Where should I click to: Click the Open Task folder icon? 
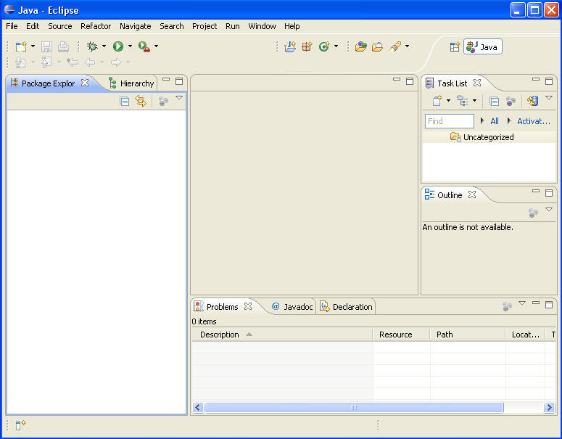pos(377,47)
